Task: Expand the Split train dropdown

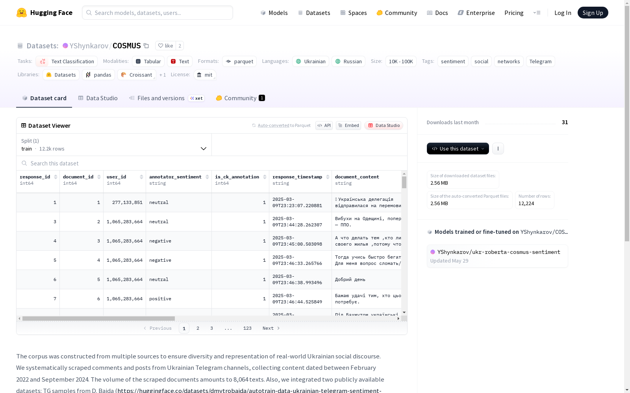Action: 114,145
